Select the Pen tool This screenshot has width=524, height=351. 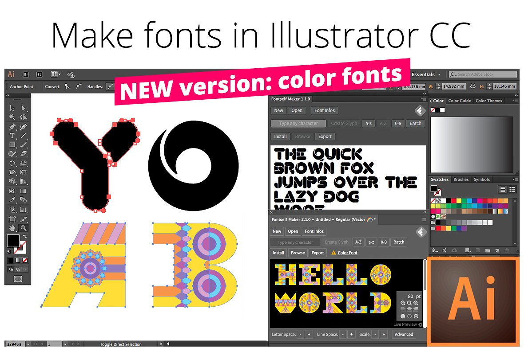[12, 127]
